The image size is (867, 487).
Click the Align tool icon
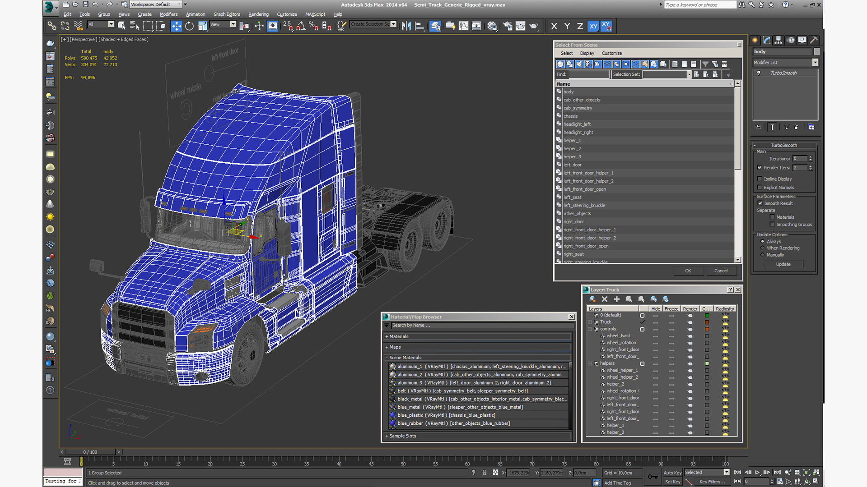(420, 26)
